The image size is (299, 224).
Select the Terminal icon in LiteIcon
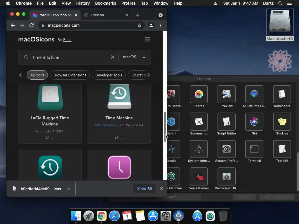[x=254, y=149]
